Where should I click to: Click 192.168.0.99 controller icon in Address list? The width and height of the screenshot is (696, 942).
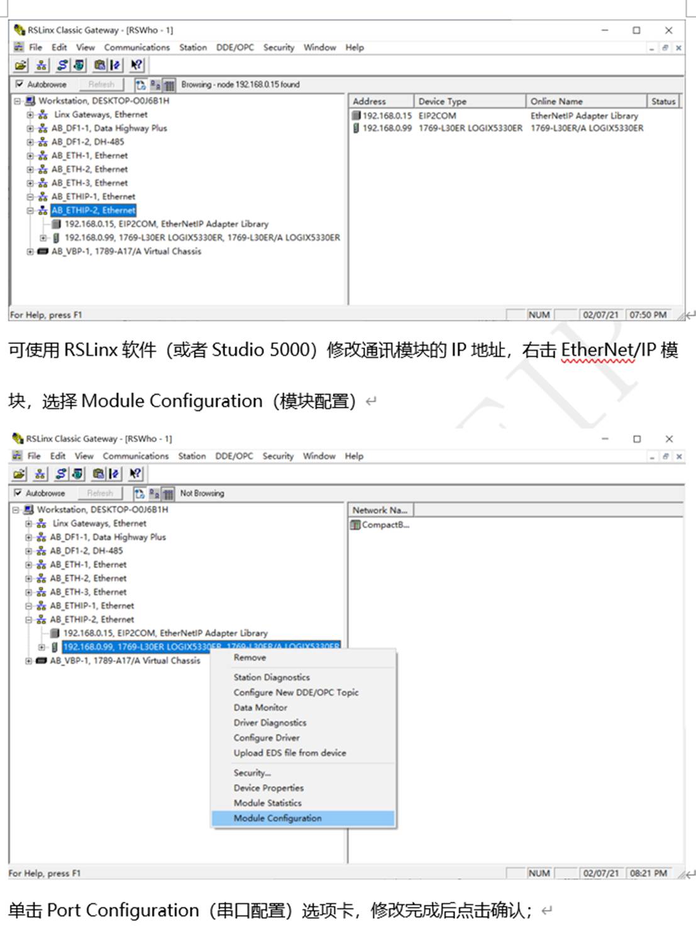coord(356,128)
